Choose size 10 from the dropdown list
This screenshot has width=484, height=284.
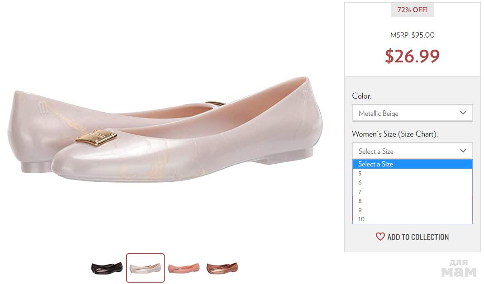361,219
